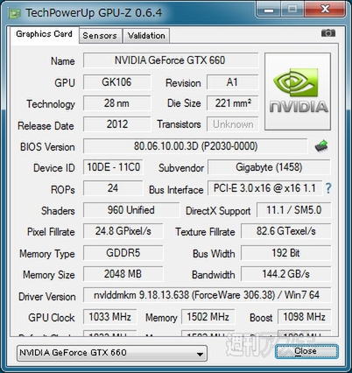Click the "Bus Width" label

(214, 254)
